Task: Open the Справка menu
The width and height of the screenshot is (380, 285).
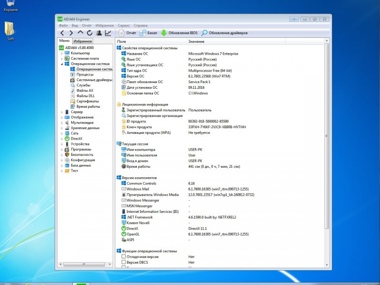Action: [141, 26]
